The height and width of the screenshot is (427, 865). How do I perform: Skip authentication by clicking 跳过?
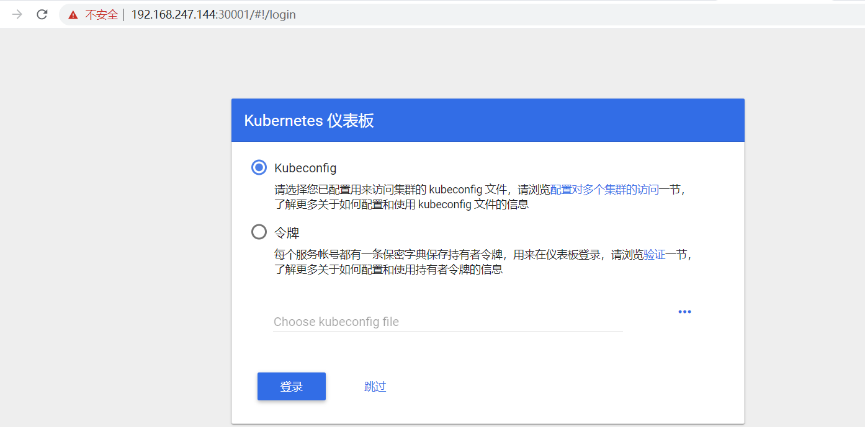[375, 385]
